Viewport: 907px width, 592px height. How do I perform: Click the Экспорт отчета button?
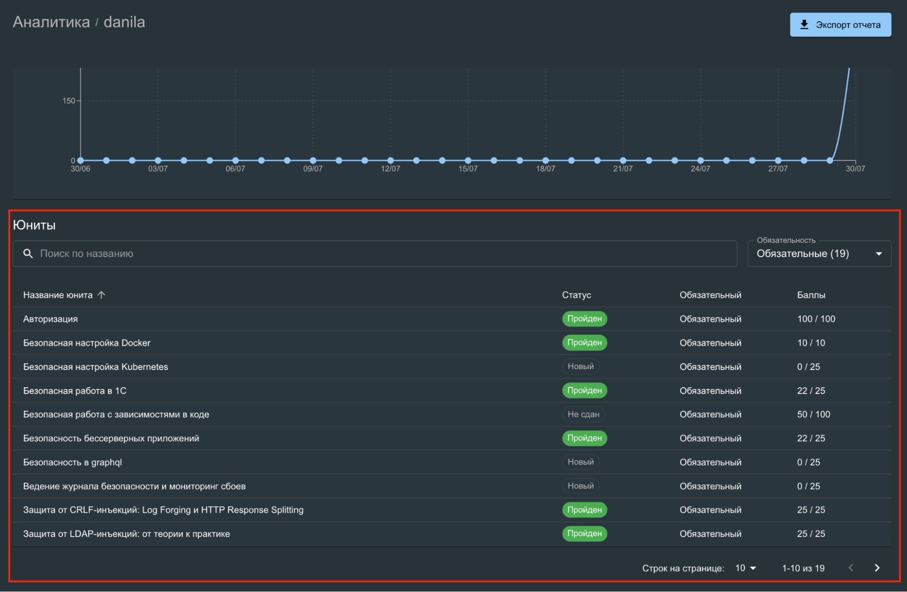pos(840,25)
